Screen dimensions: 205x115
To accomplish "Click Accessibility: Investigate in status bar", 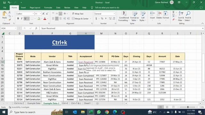I will [x=19, y=107].
